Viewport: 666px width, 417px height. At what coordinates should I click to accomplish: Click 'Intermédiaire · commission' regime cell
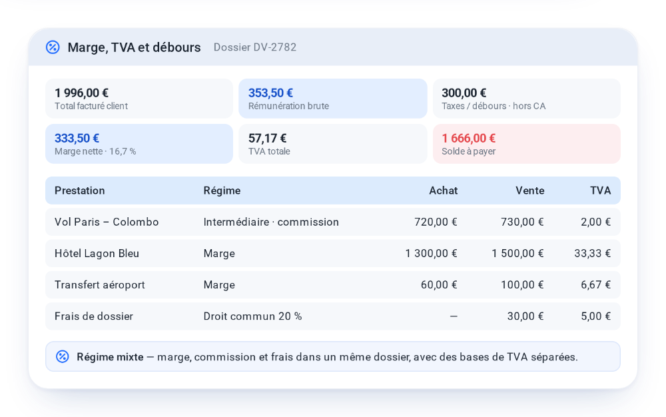coord(271,222)
